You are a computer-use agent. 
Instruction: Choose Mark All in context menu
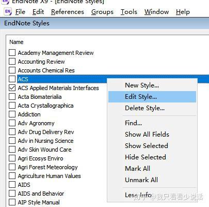(152, 169)
